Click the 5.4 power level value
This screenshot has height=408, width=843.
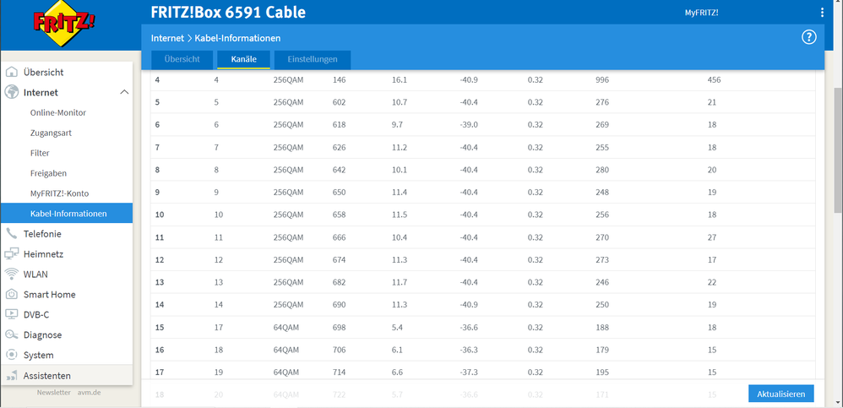(397, 328)
